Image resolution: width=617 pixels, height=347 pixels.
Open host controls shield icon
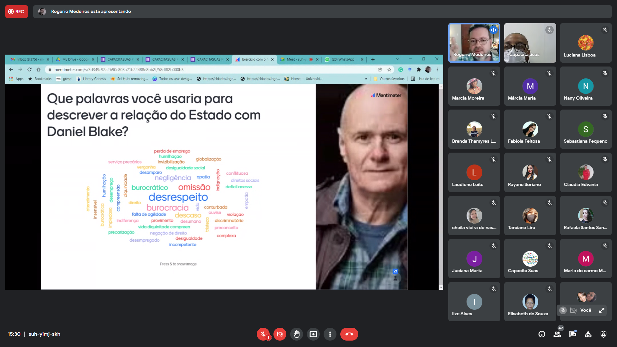(604, 334)
